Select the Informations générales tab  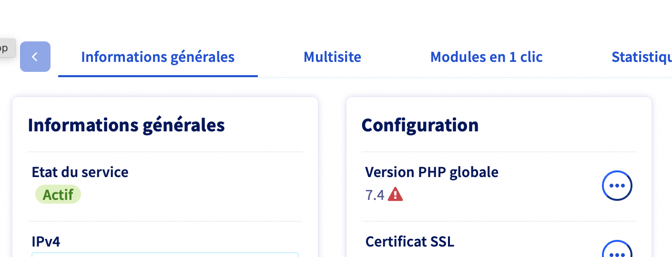pyautogui.click(x=158, y=57)
